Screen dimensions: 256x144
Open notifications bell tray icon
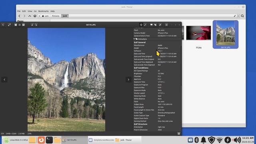click(204, 140)
